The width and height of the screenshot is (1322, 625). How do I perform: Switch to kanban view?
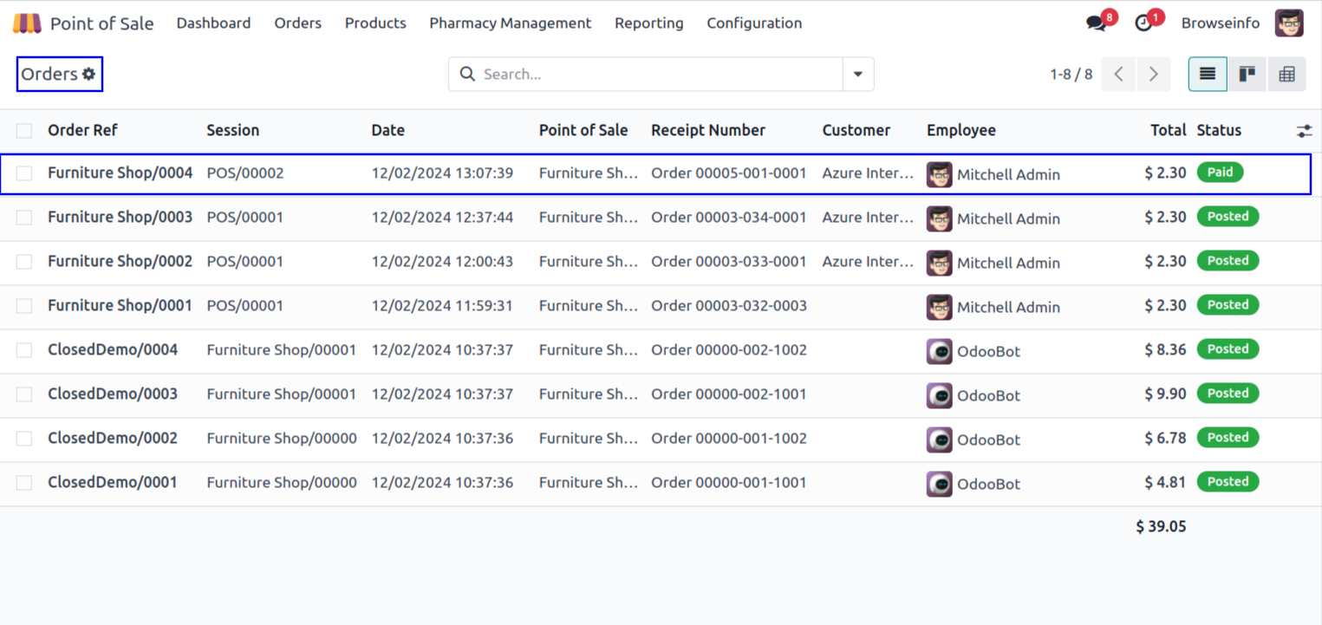(1247, 75)
